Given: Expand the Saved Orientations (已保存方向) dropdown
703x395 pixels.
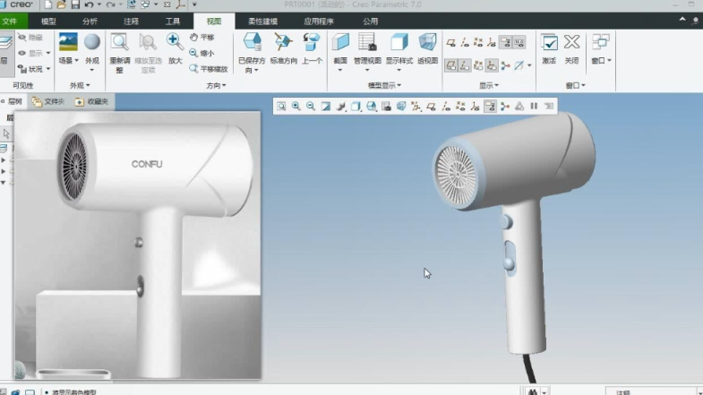Looking at the screenshot, I should tap(252, 69).
